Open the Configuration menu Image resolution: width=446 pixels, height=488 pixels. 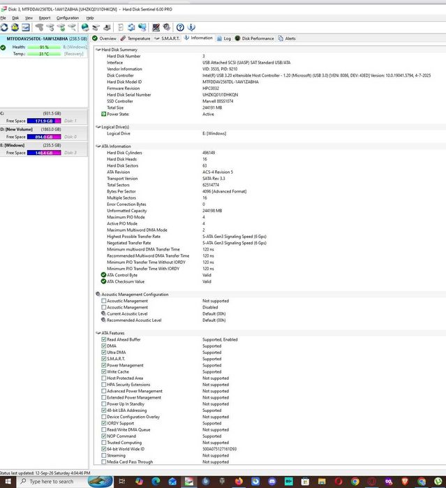coord(68,18)
